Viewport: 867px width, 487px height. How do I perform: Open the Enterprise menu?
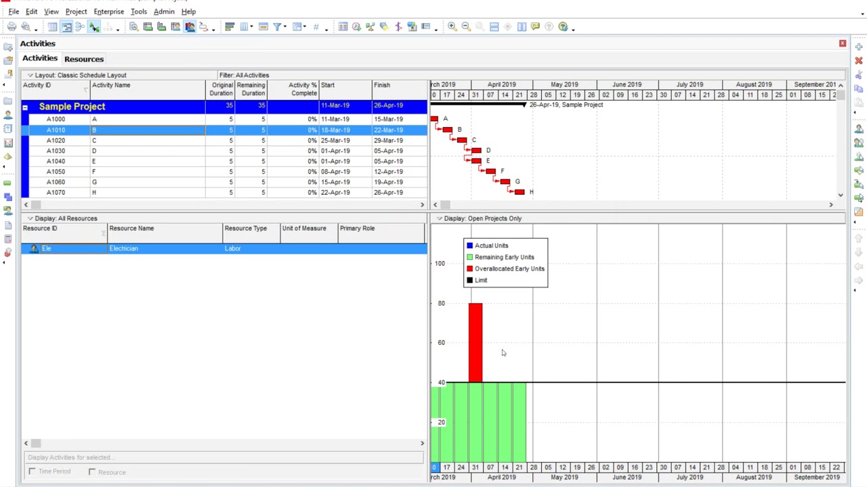click(x=108, y=11)
